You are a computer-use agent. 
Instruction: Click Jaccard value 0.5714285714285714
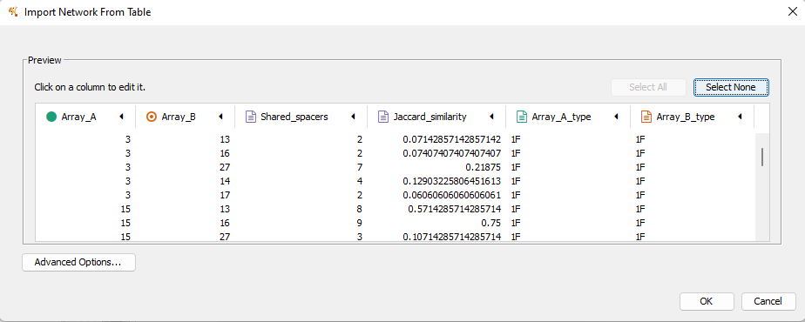[x=455, y=209]
